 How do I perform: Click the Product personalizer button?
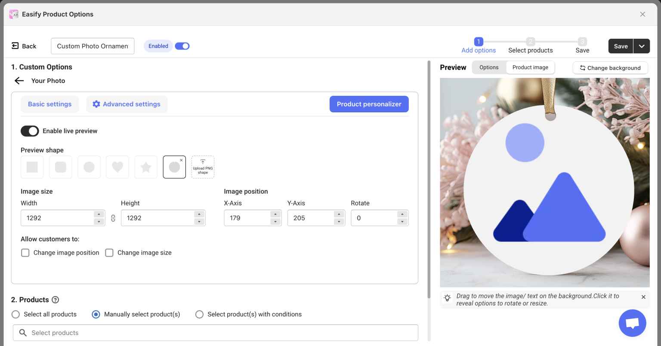tap(369, 104)
